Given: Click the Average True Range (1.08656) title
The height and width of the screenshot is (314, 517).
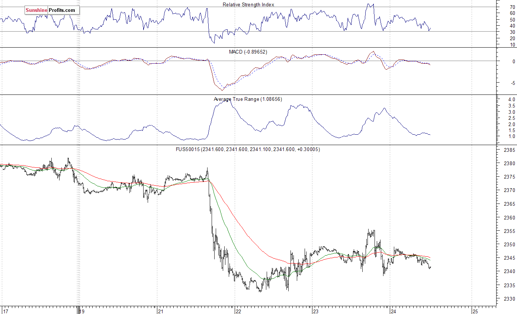Looking at the screenshot, I should (248, 99).
